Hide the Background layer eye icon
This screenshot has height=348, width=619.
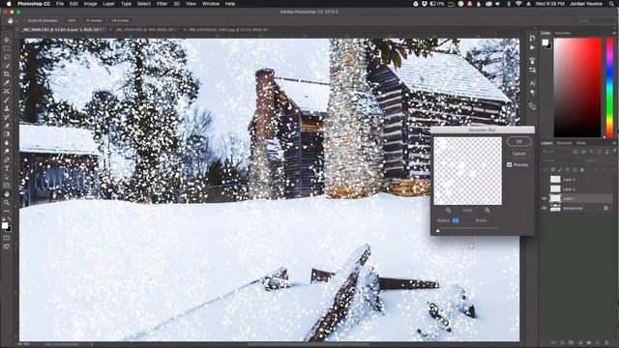(x=544, y=208)
